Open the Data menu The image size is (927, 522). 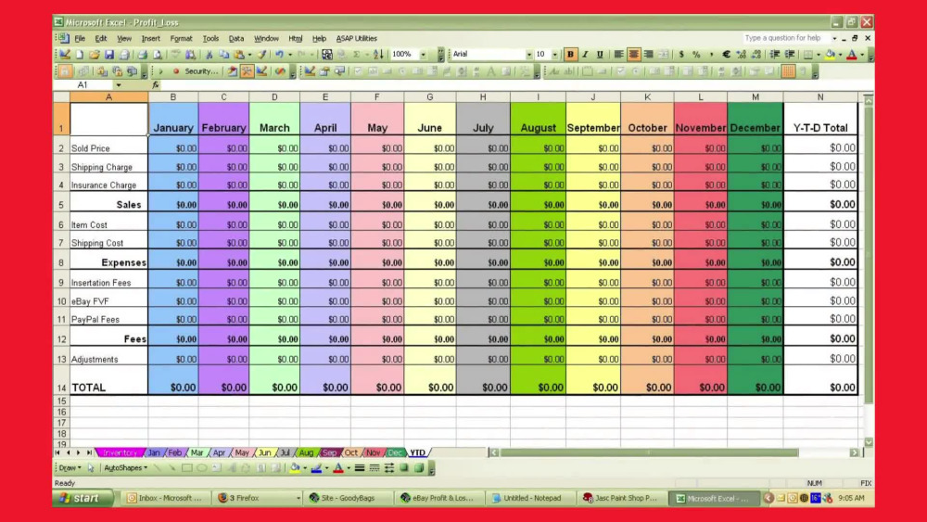click(235, 38)
